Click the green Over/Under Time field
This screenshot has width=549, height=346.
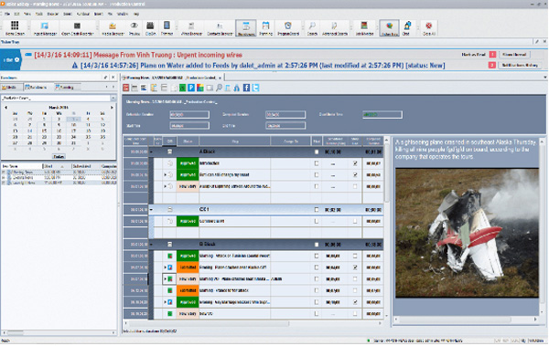coord(382,115)
